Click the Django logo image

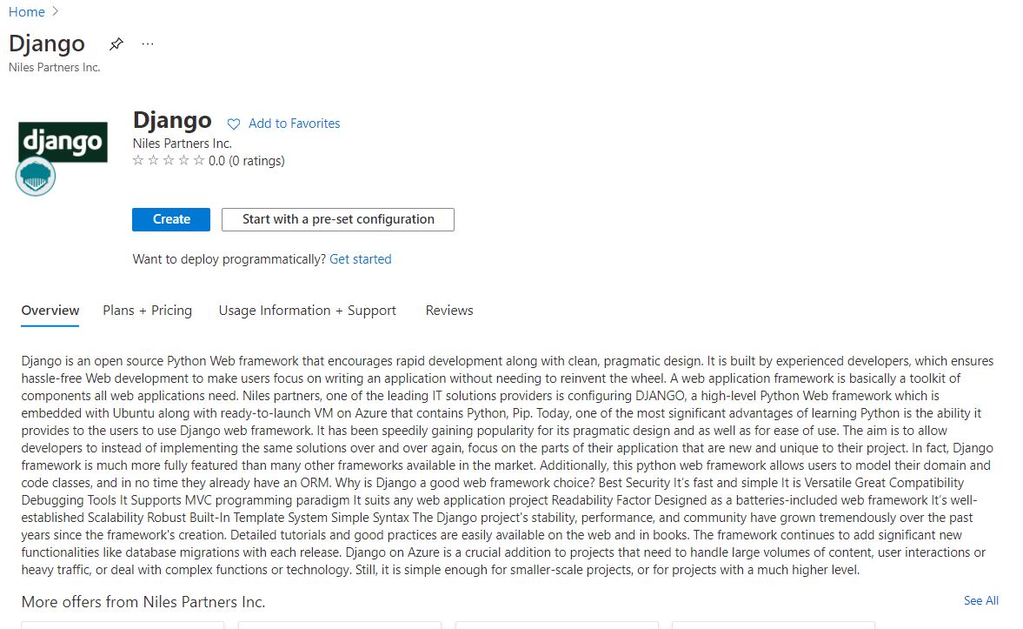63,143
